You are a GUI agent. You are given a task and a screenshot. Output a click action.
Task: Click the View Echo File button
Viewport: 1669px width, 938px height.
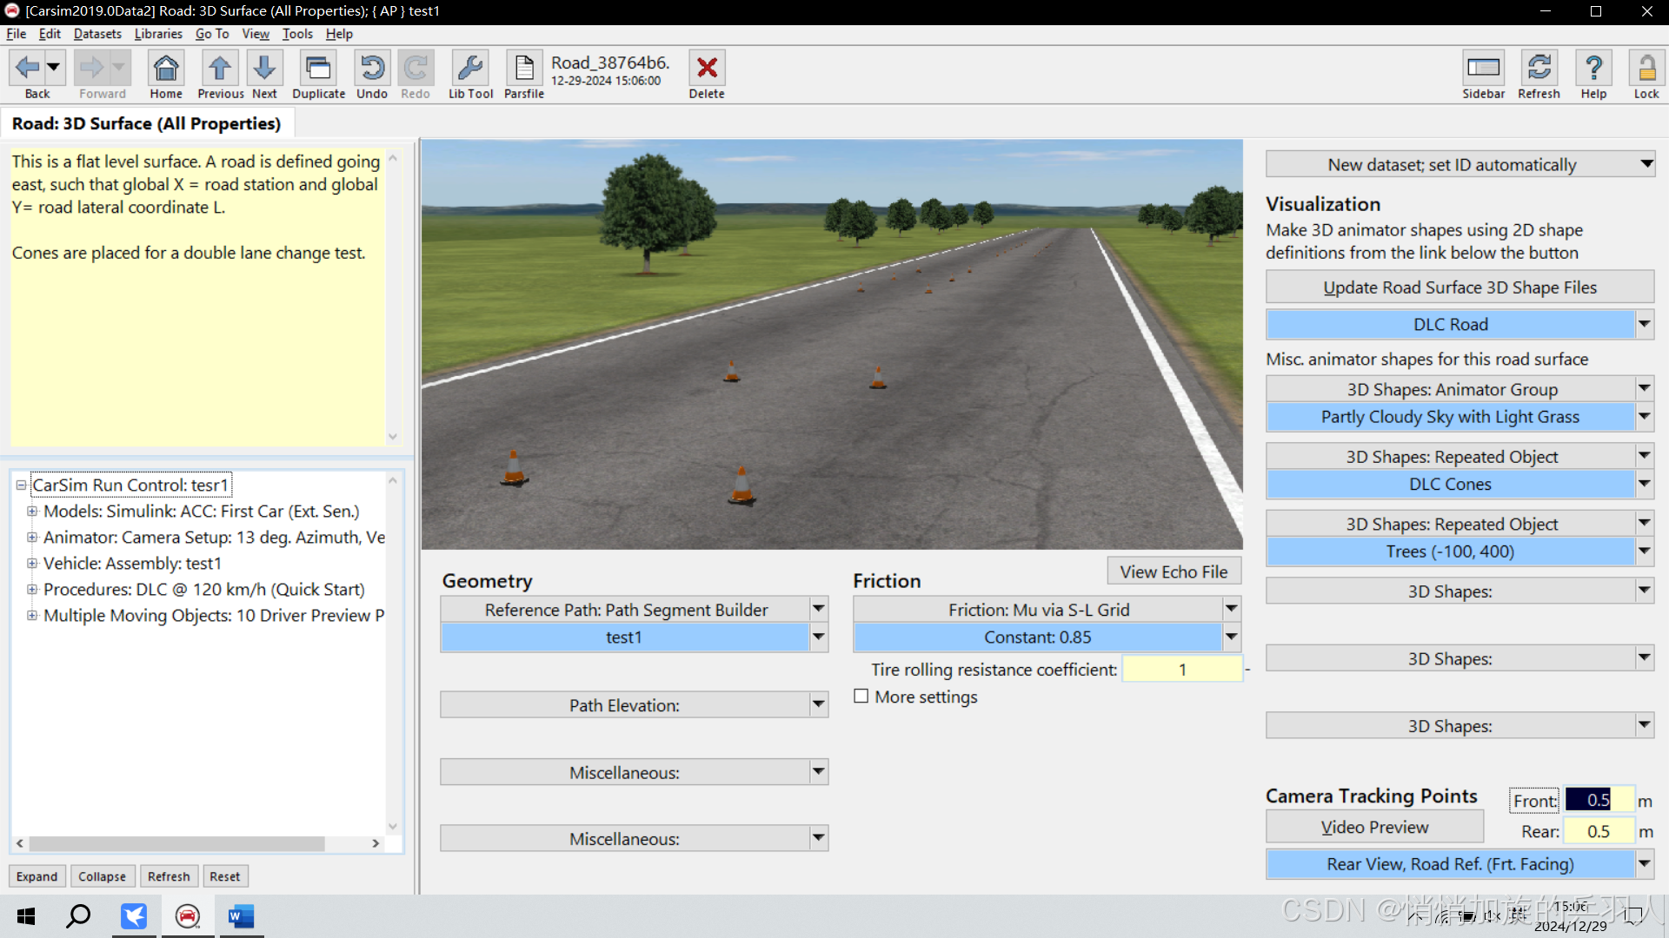[1174, 571]
